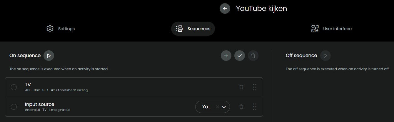Click the TV step title
394x122 pixels.
(28, 85)
